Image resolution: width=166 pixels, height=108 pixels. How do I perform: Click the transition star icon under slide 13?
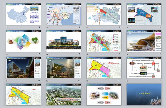[x=87, y=81]
